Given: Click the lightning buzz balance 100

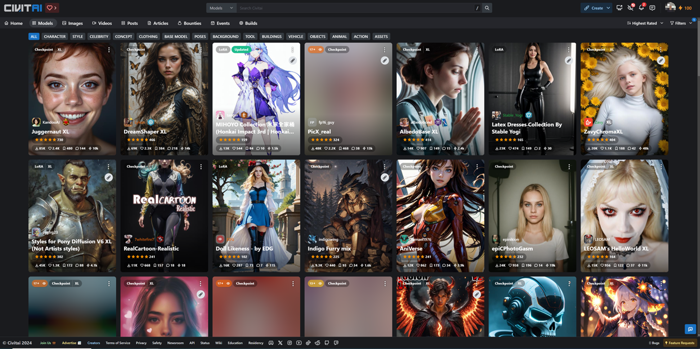Looking at the screenshot, I should [x=685, y=8].
